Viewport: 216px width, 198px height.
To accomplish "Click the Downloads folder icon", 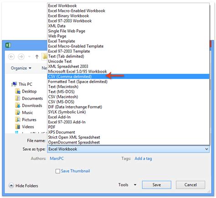I will point(18,105).
